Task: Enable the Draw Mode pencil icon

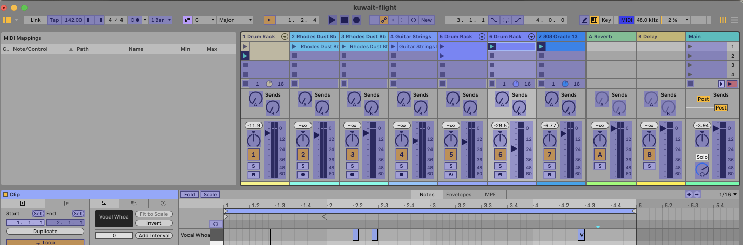Action: (x=584, y=20)
